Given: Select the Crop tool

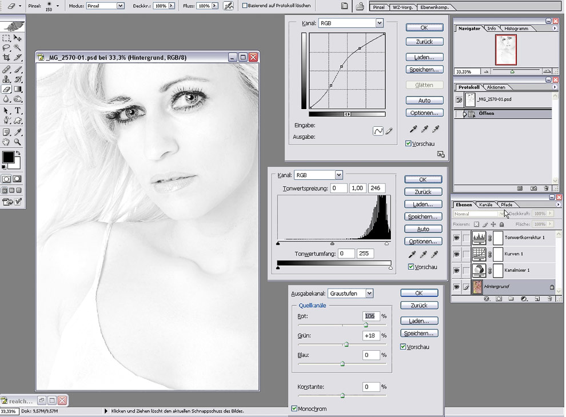Looking at the screenshot, I should 6,57.
